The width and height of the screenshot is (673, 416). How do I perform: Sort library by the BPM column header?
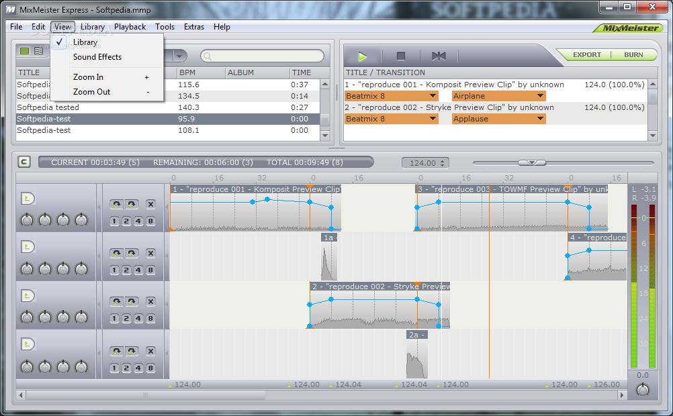pyautogui.click(x=201, y=72)
